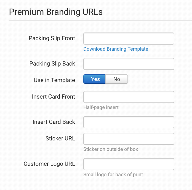
Task: Click the Packing Slip Back label
Action: (52, 64)
